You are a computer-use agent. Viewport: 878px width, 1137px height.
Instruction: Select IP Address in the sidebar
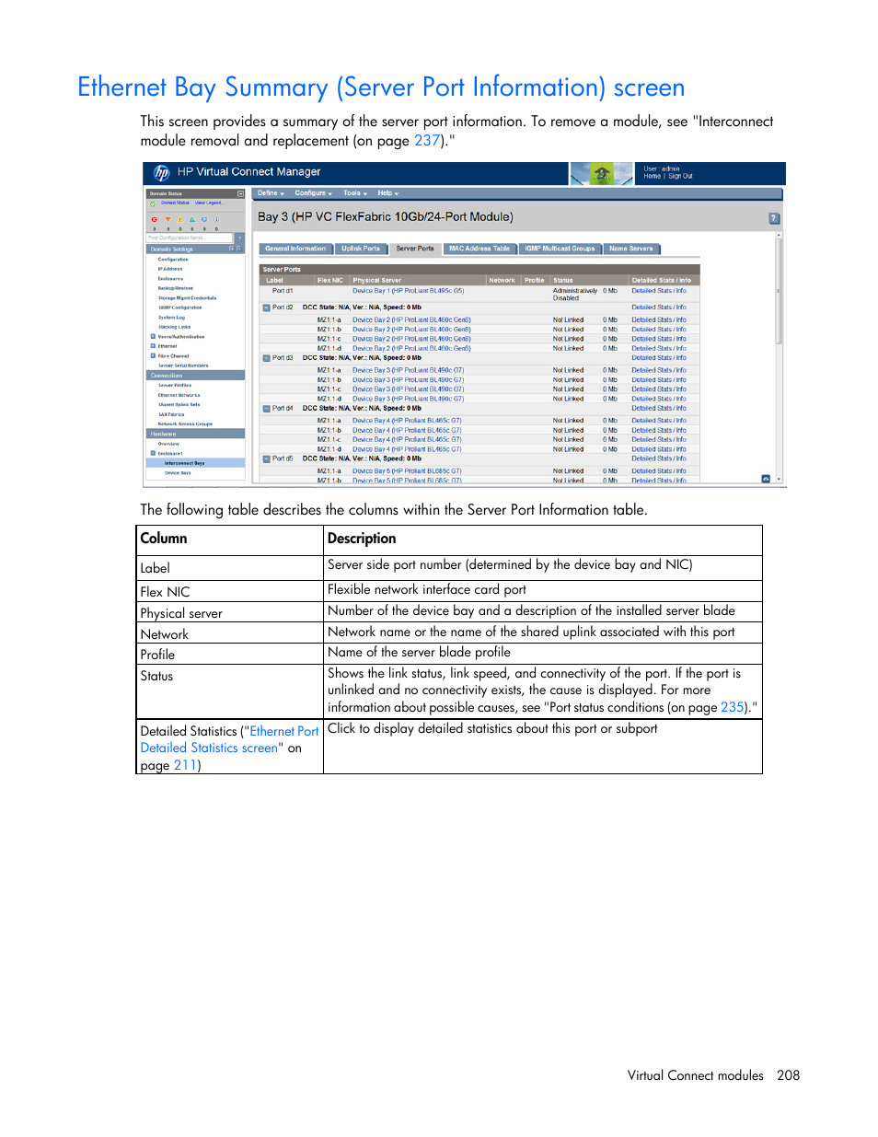pyautogui.click(x=170, y=269)
